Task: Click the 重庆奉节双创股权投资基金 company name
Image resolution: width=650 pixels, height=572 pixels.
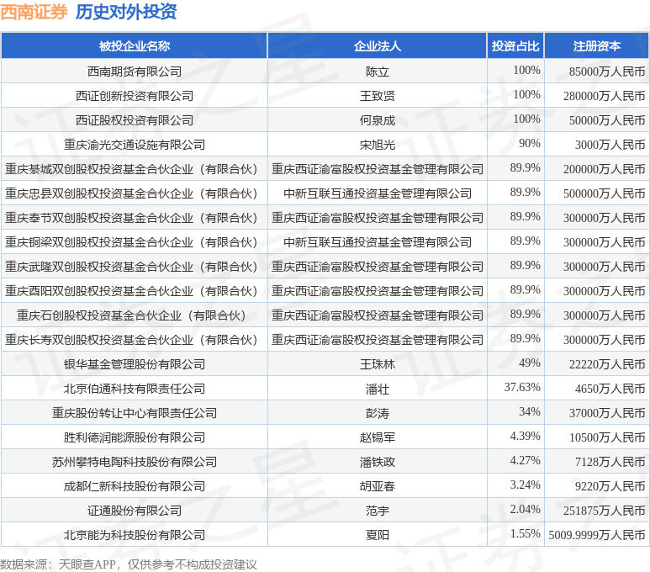Action: pyautogui.click(x=131, y=218)
